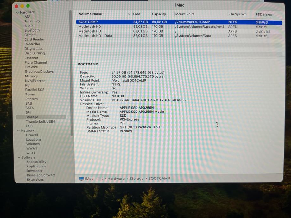Screen dimensions: 291x218
Task: Open NVMExpress in the sidebar
Action: [x=35, y=81]
